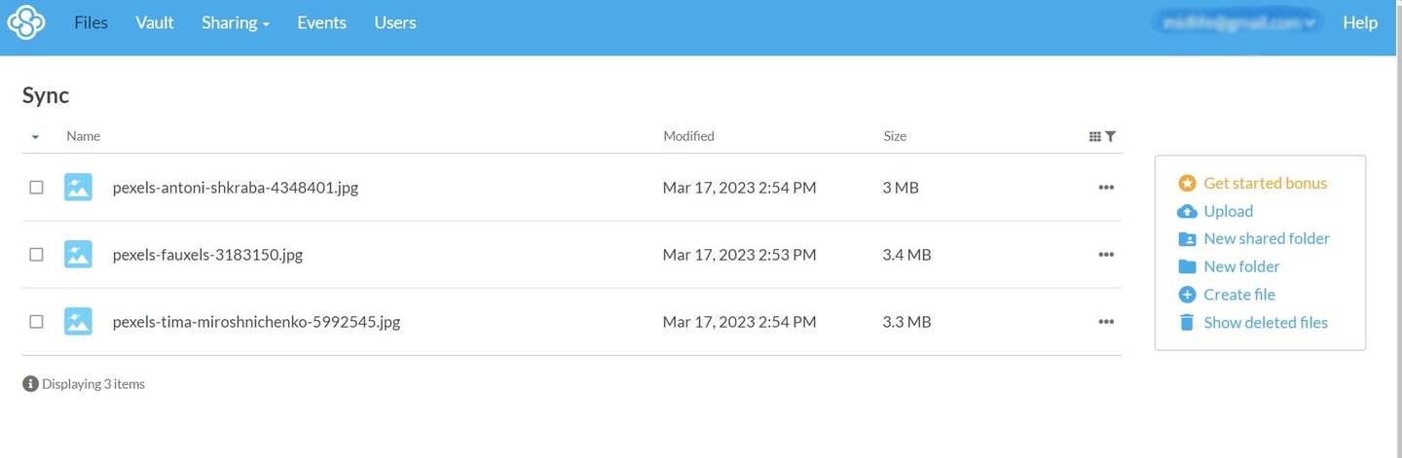Tick checkbox for pexels-tima-miroshnichenko-5992545.jpg
The width and height of the screenshot is (1402, 458).
36,322
